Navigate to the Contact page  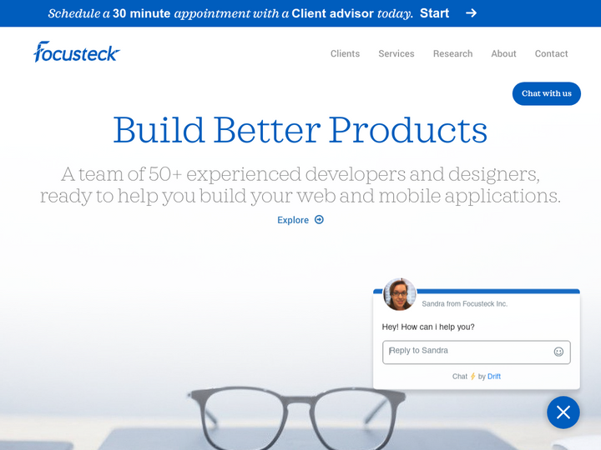[x=551, y=53]
